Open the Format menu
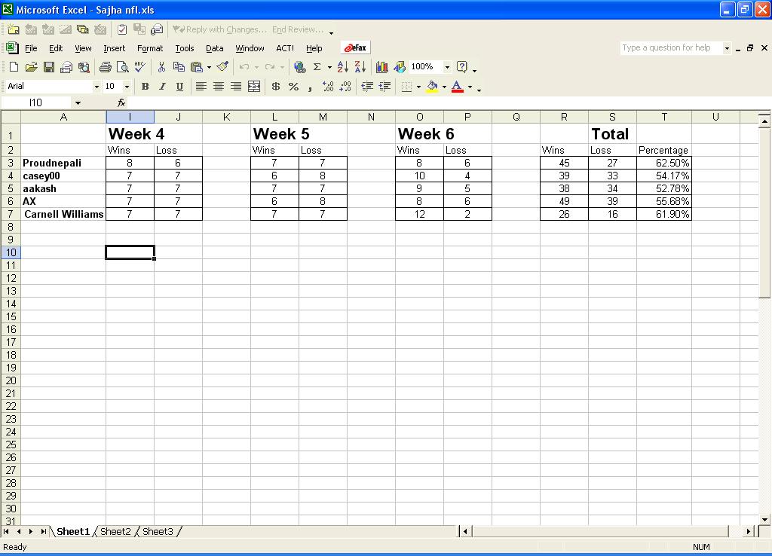 150,48
